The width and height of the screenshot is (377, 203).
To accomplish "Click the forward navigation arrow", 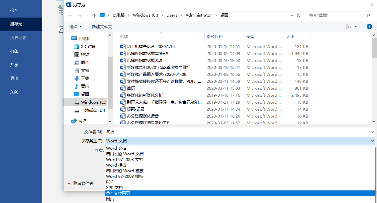I will point(80,16).
